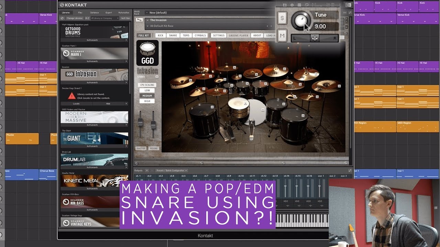This screenshot has width=440, height=247.
Task: Click the NI logo in top right
Action: click(x=348, y=5)
